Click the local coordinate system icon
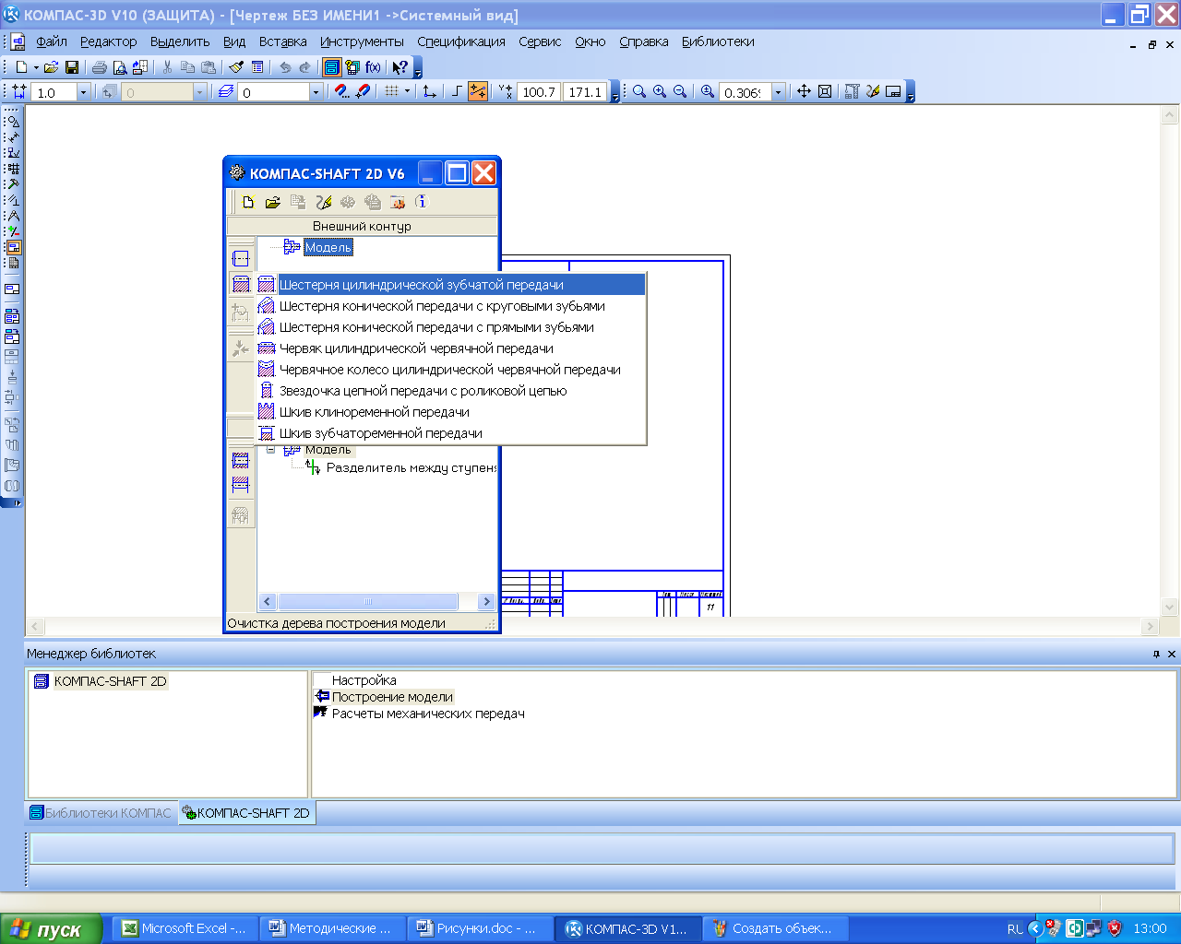The height and width of the screenshot is (944, 1181). tap(429, 92)
